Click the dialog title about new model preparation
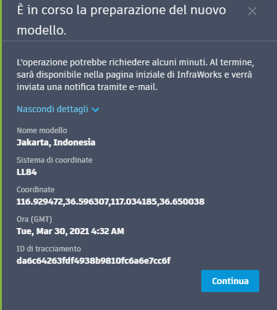The height and width of the screenshot is (310, 277). pyautogui.click(x=121, y=20)
